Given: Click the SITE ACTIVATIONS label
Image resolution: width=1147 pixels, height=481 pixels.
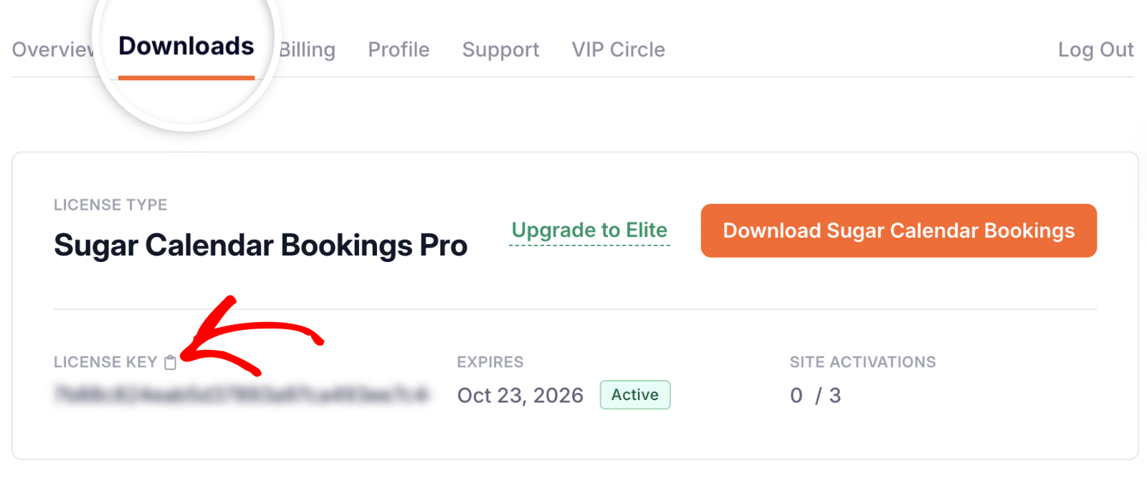Looking at the screenshot, I should 862,362.
